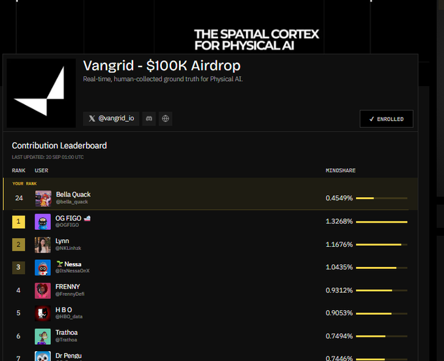Image resolution: width=444 pixels, height=361 pixels.
Task: Click the Real-time ground truth description
Action: (x=163, y=79)
